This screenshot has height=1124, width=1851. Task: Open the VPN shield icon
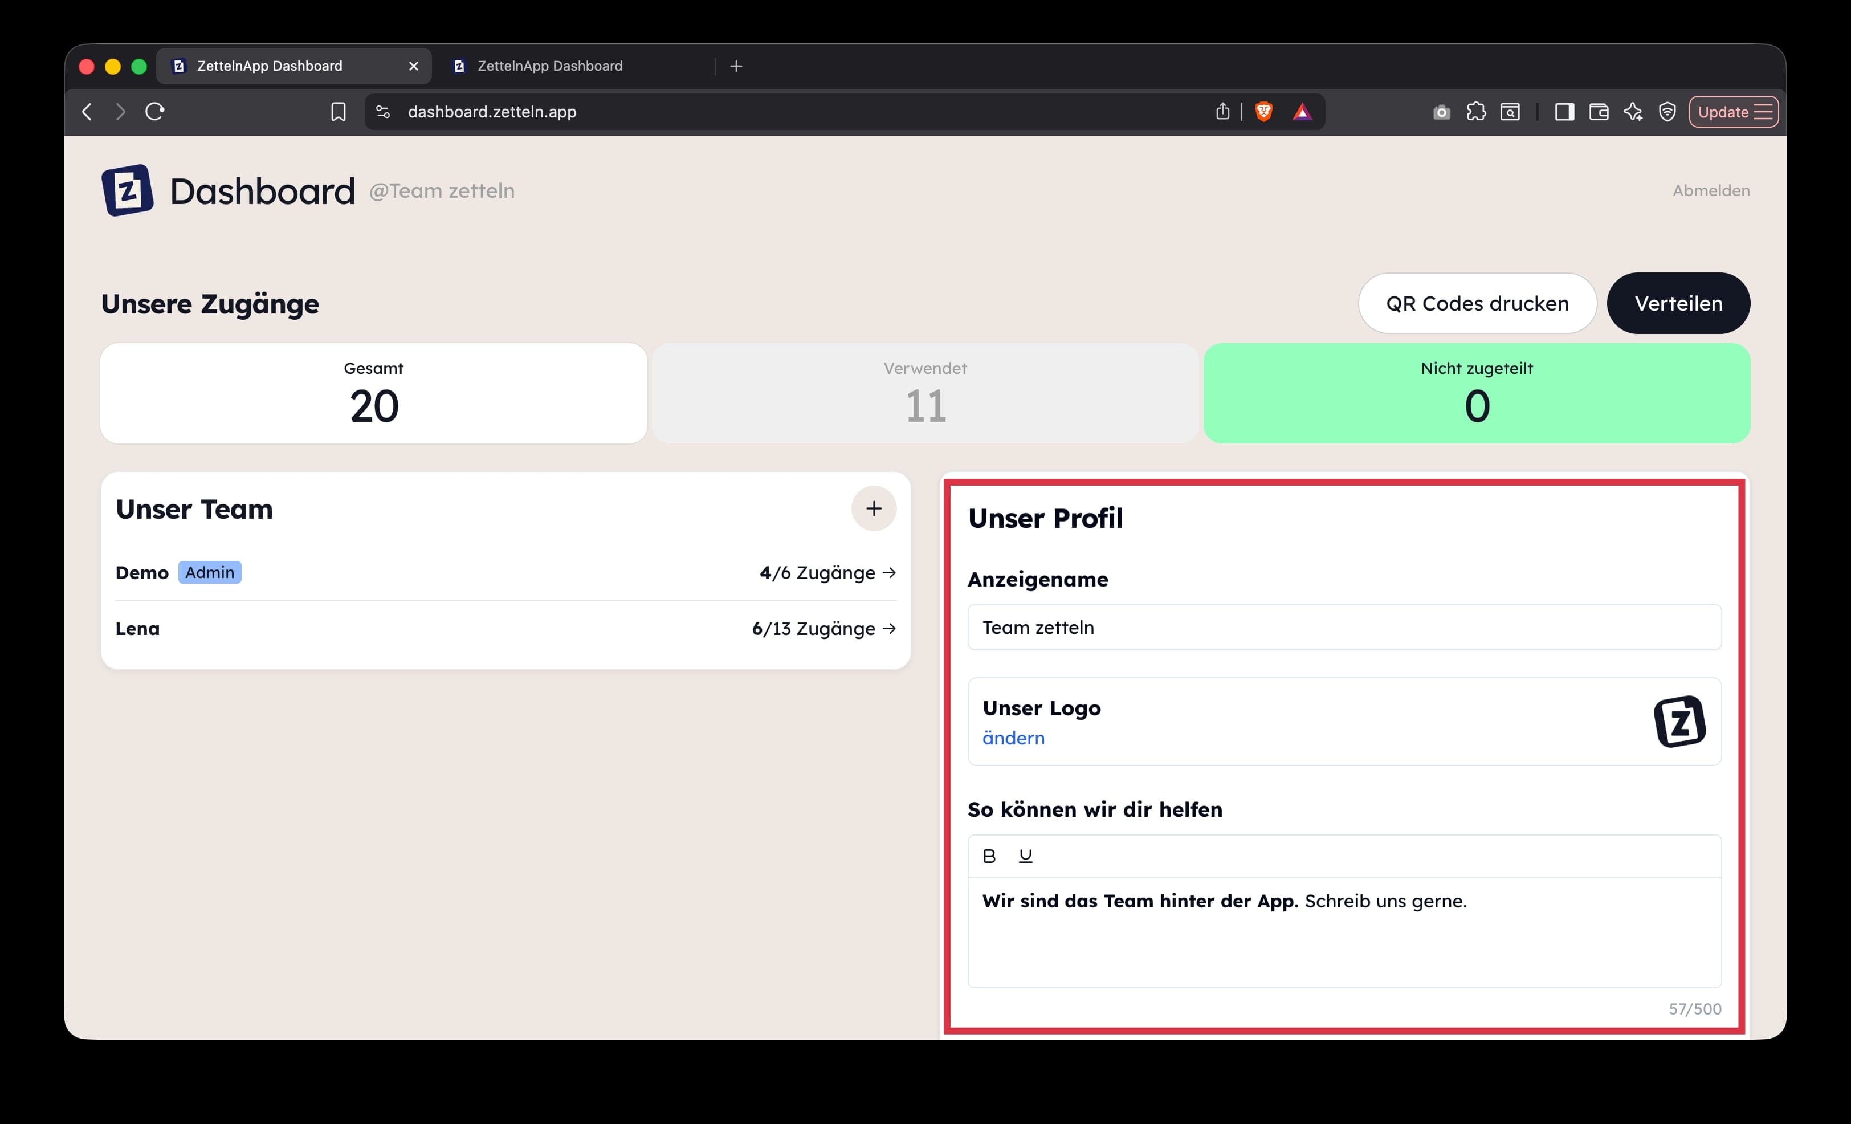pyautogui.click(x=1667, y=112)
